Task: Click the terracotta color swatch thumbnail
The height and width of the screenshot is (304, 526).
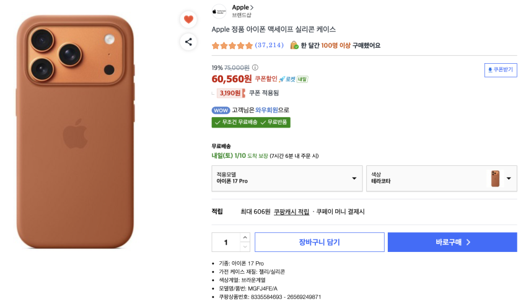Action: 495,178
